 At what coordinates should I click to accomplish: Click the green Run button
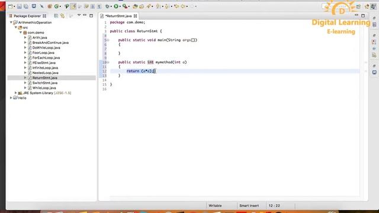(116, 7)
